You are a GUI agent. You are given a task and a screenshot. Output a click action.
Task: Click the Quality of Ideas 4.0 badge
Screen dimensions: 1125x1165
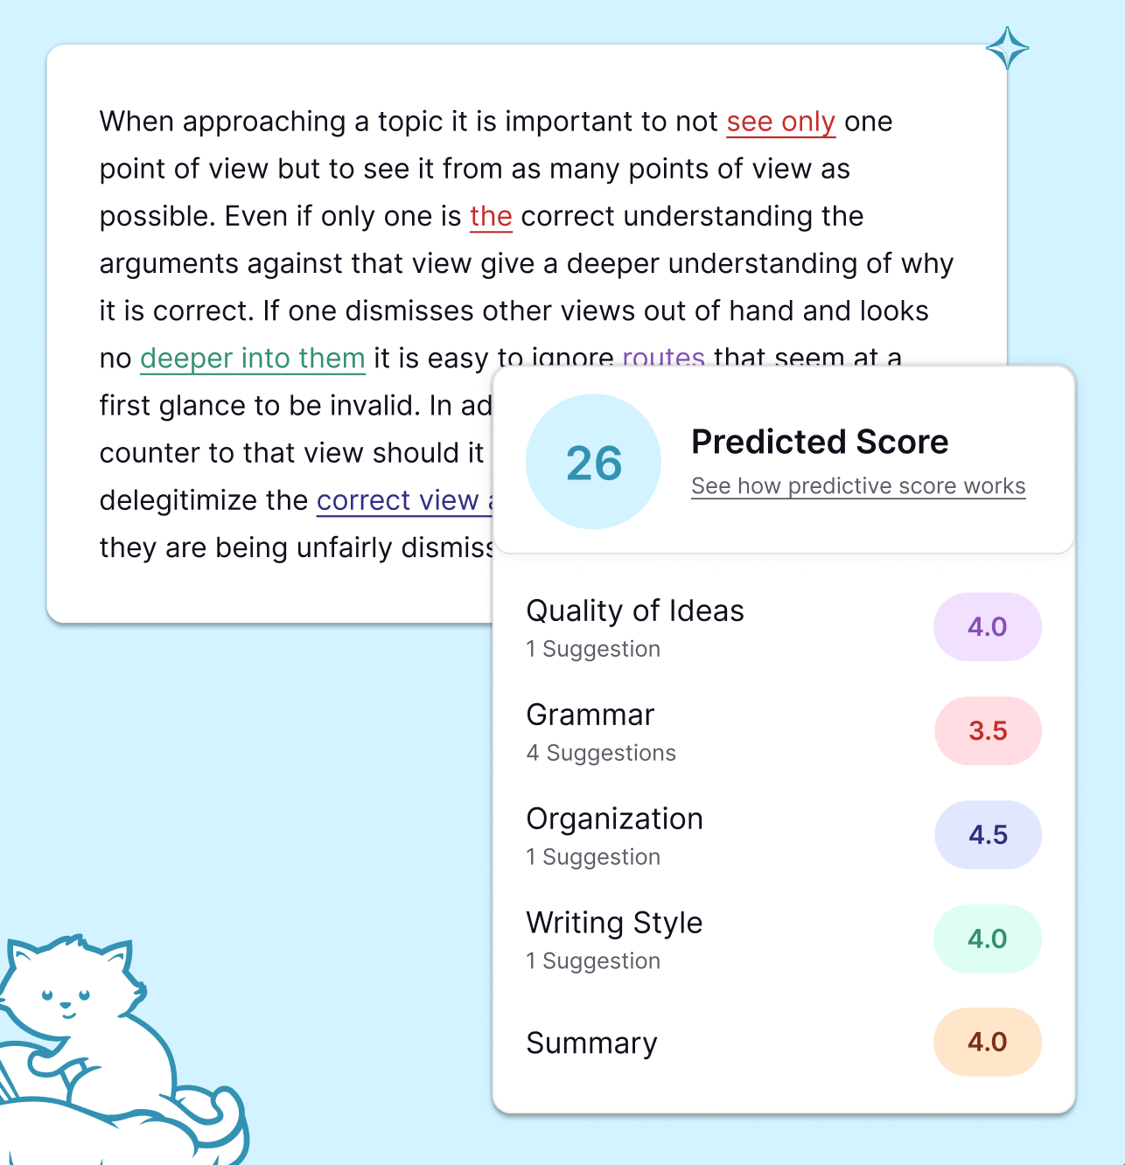tap(987, 627)
